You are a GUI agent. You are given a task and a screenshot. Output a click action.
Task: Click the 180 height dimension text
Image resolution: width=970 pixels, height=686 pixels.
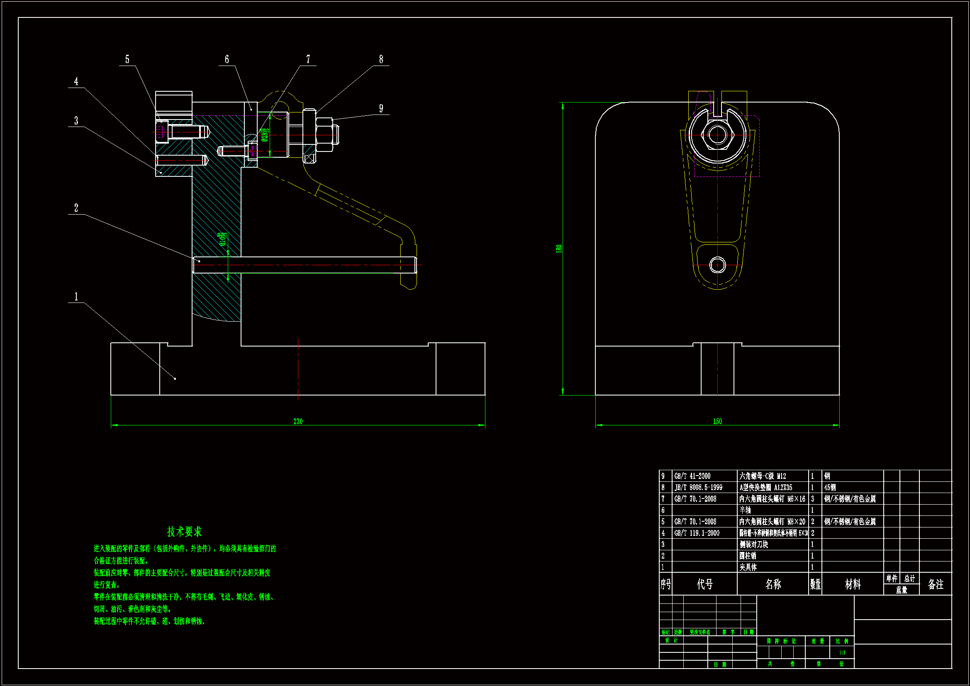559,249
